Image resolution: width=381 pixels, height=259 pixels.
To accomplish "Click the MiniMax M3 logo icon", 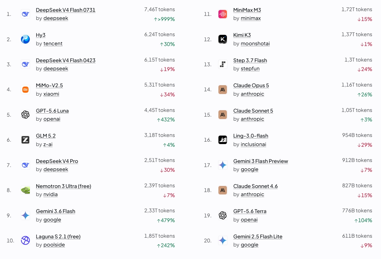I will tap(223, 14).
